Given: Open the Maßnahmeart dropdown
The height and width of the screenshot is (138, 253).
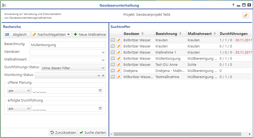Looking at the screenshot, I should [x=103, y=60].
